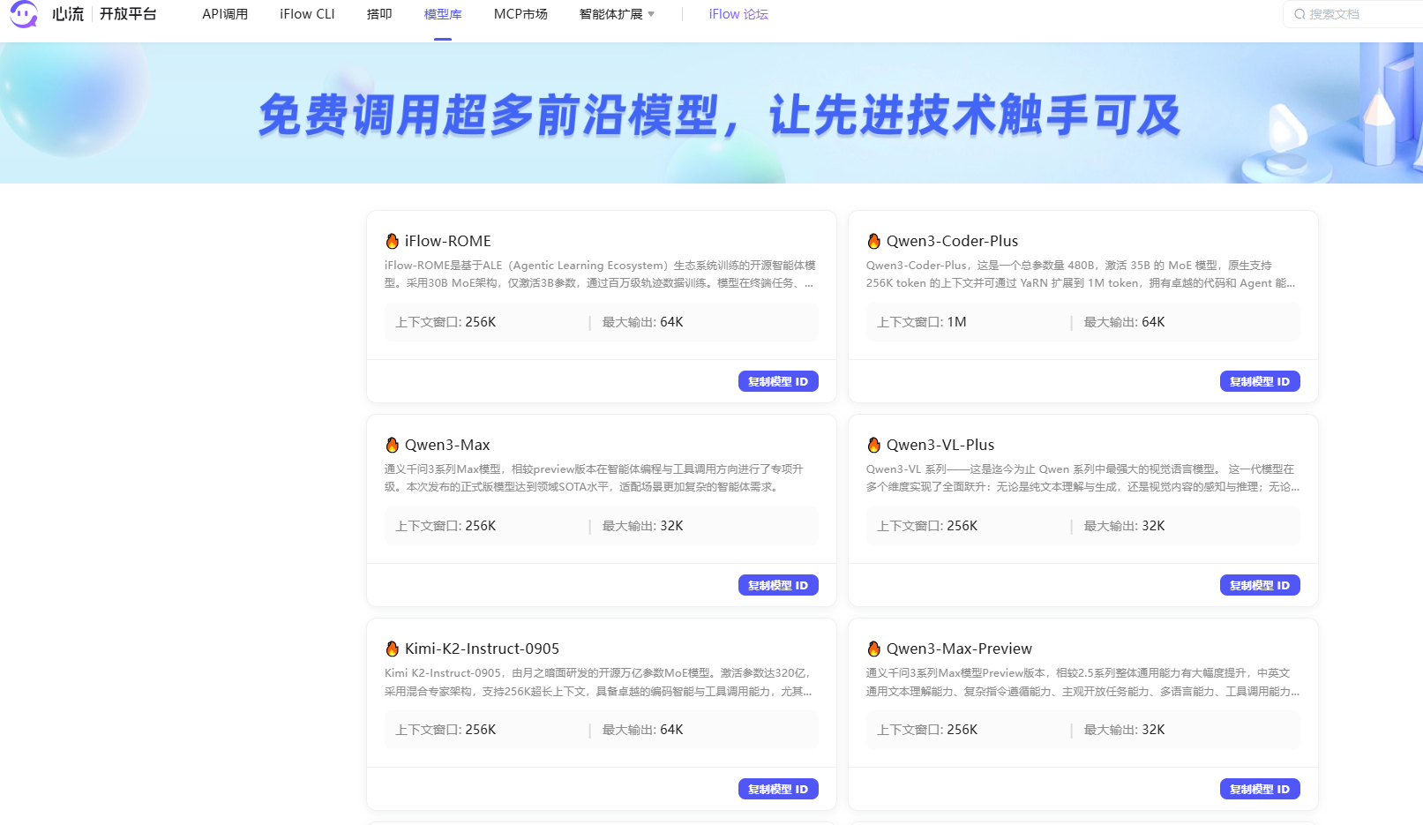This screenshot has height=825, width=1423.
Task: Copy the model ID of Kimi-K2-Instruct-0905
Action: coord(778,788)
